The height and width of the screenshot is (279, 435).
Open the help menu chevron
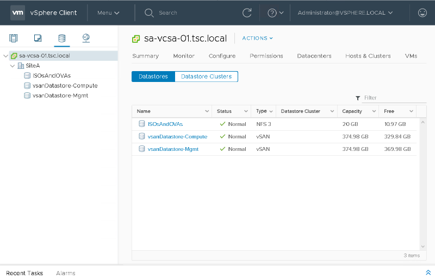pyautogui.click(x=281, y=12)
